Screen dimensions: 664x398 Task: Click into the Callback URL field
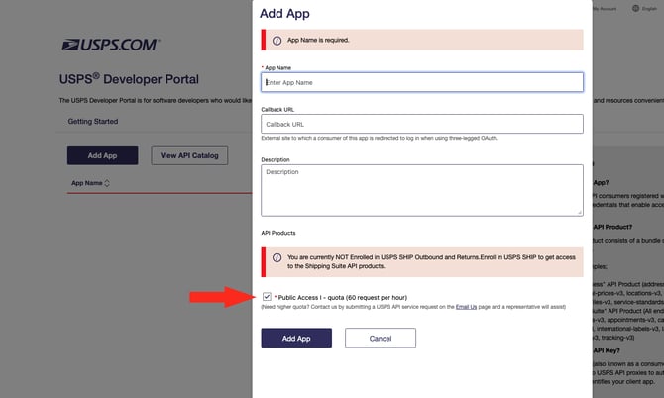[421, 125]
